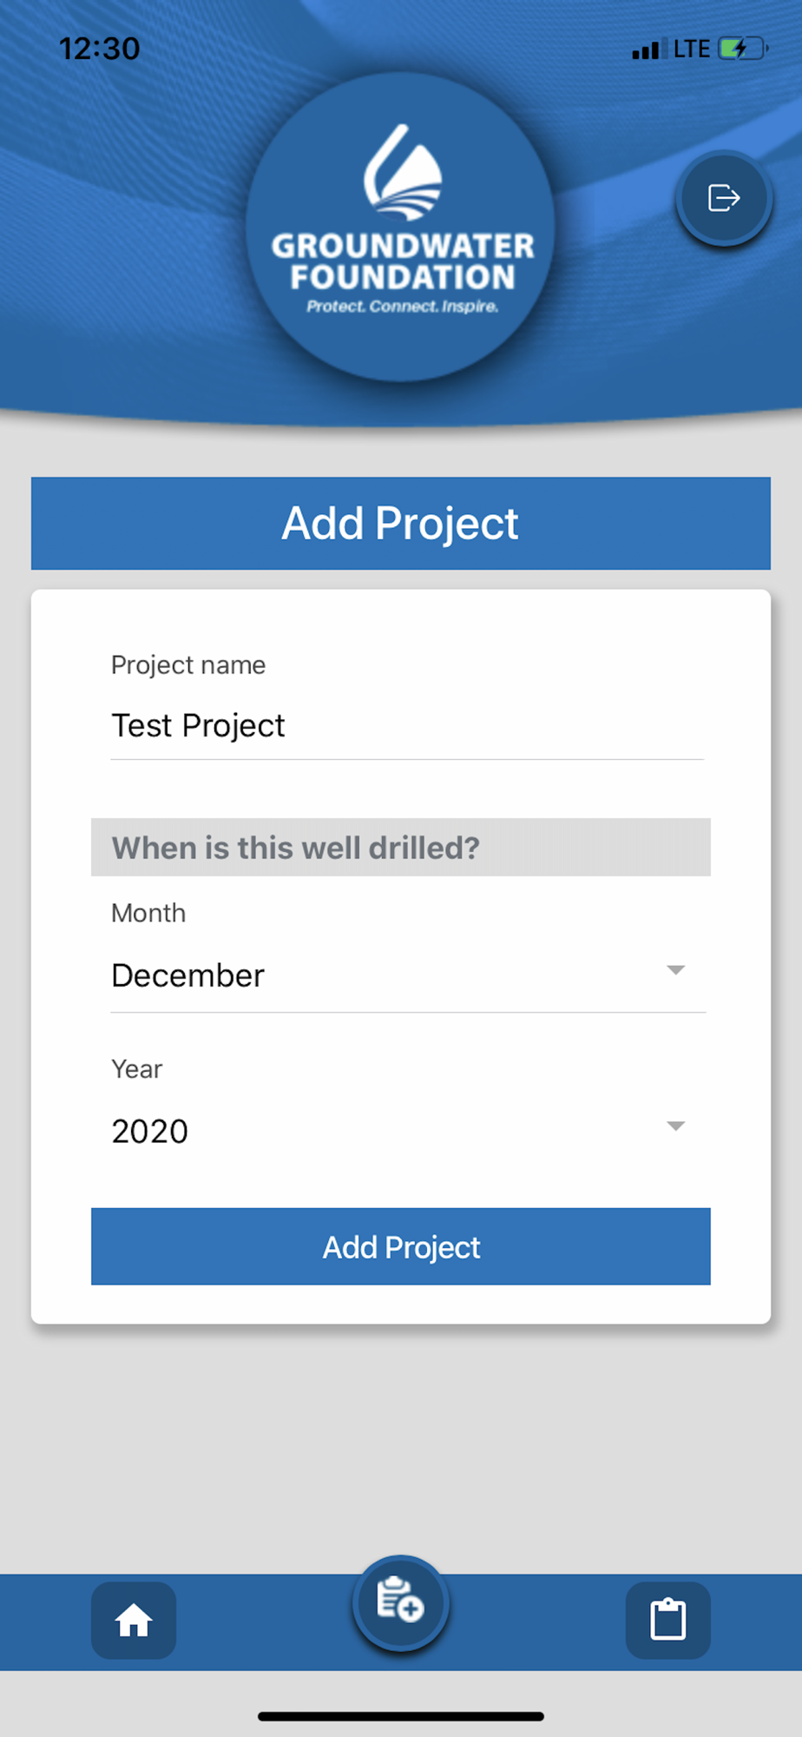Screen dimensions: 802x1737
Task: Tap the LTE network indicator
Action: [x=692, y=49]
